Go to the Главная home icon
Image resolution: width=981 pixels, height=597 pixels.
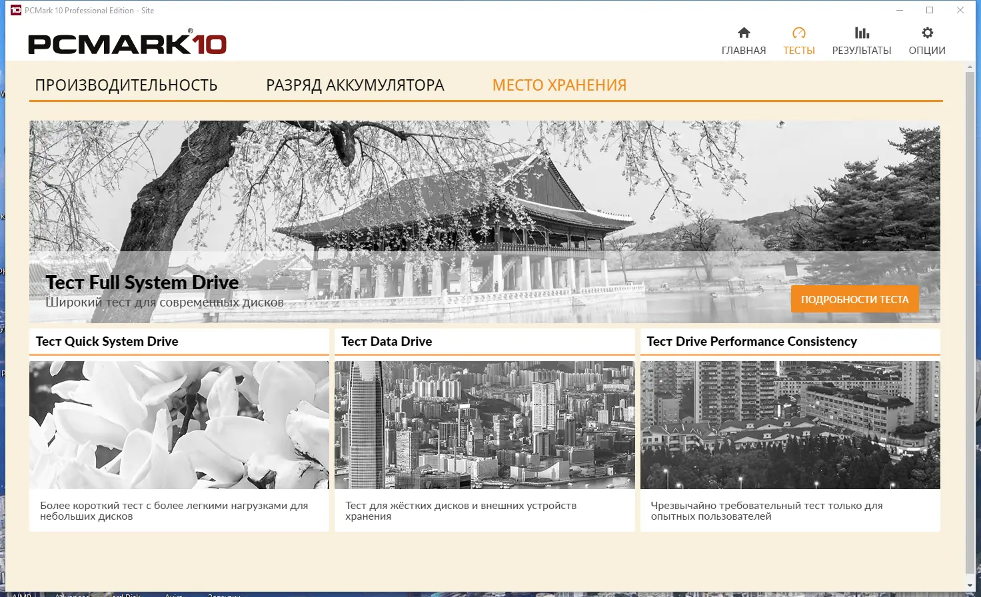744,33
